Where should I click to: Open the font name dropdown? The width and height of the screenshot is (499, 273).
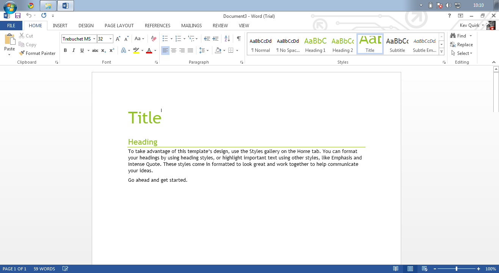pos(94,39)
